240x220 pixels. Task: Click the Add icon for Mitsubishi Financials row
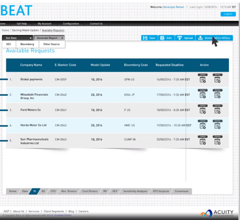pos(203,95)
